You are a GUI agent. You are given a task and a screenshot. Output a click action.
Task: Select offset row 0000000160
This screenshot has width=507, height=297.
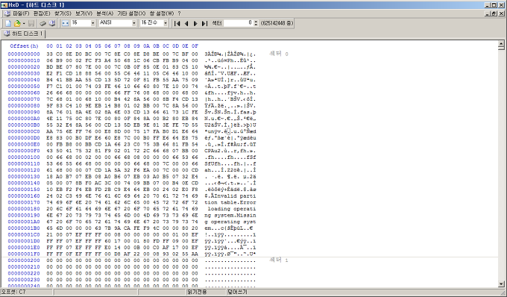click(24, 196)
